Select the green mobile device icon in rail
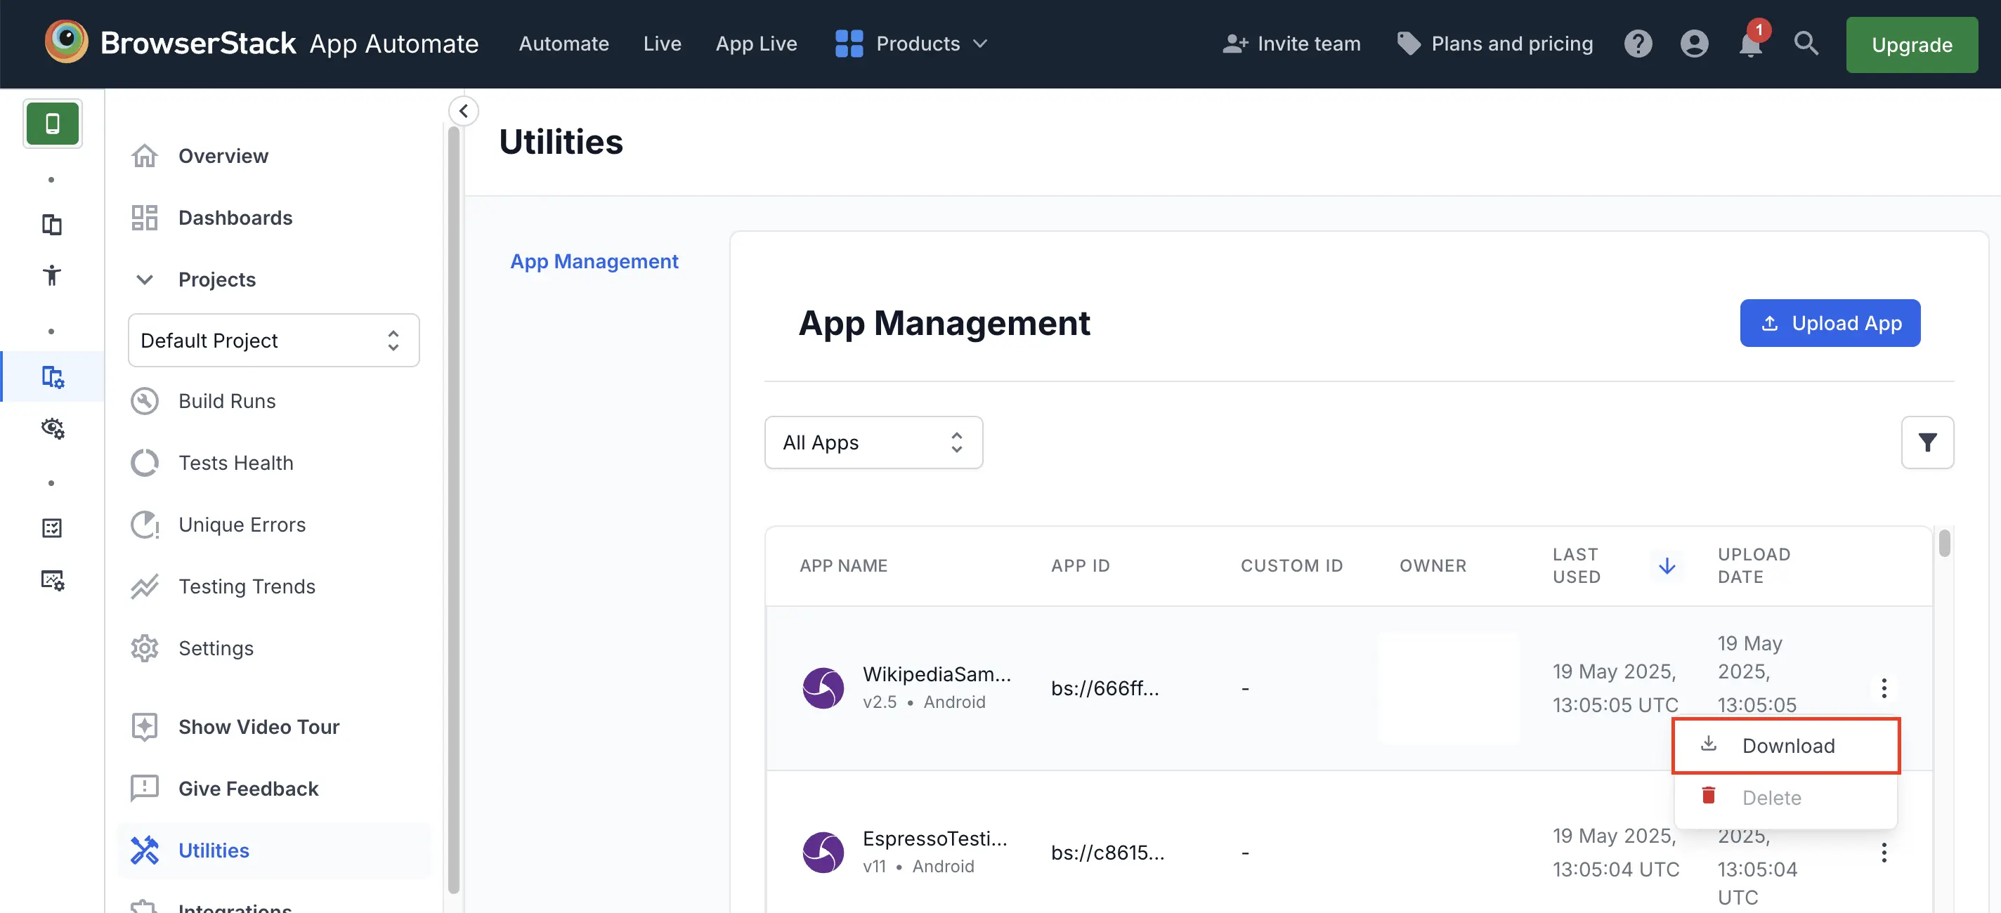This screenshot has height=913, width=2001. click(x=52, y=124)
